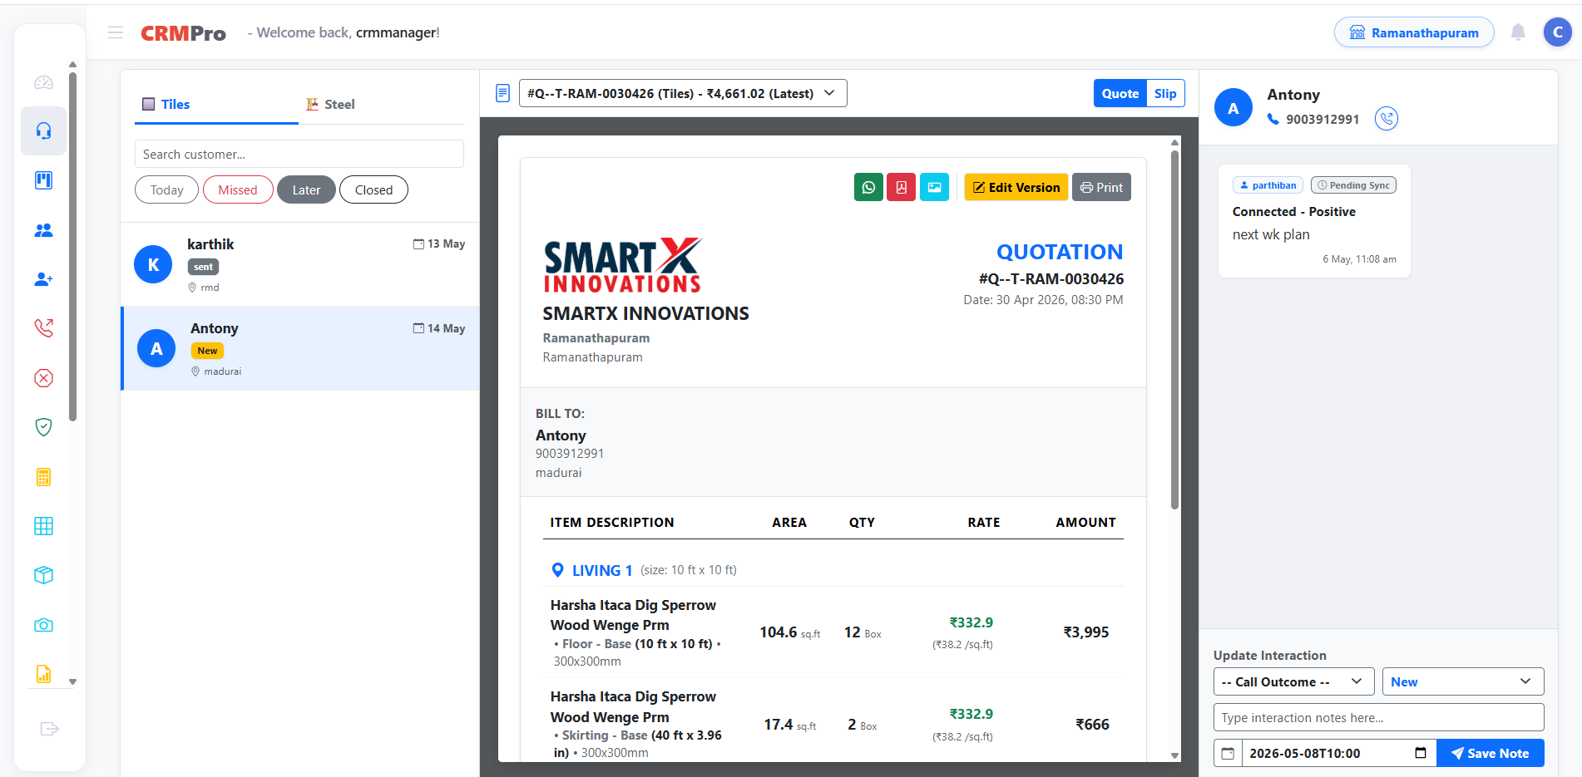Select Antony customer entry

(299, 348)
